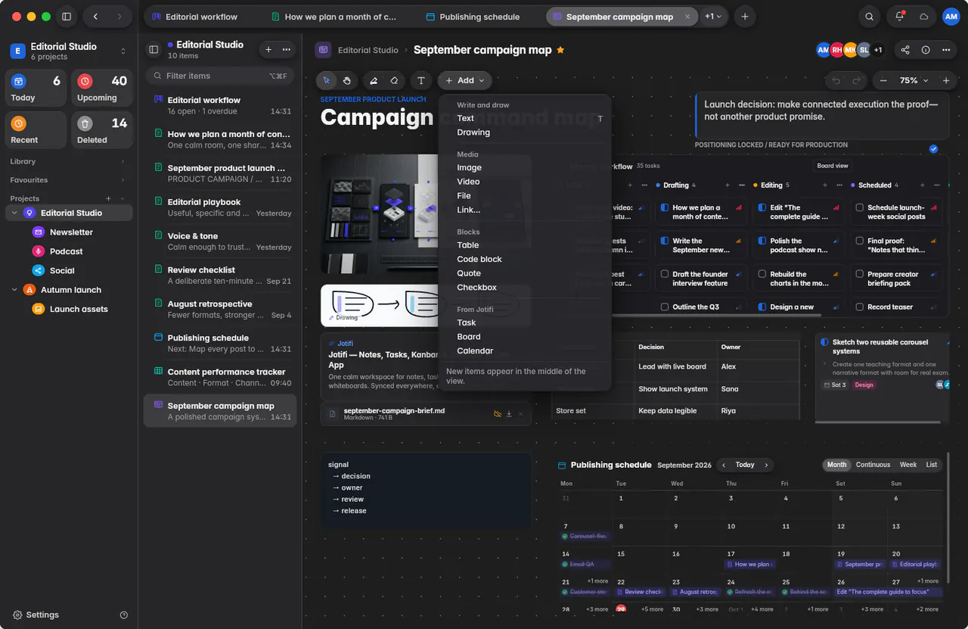Open the Editorial Studio workspace switcher
The image size is (968, 629).
coord(69,51)
